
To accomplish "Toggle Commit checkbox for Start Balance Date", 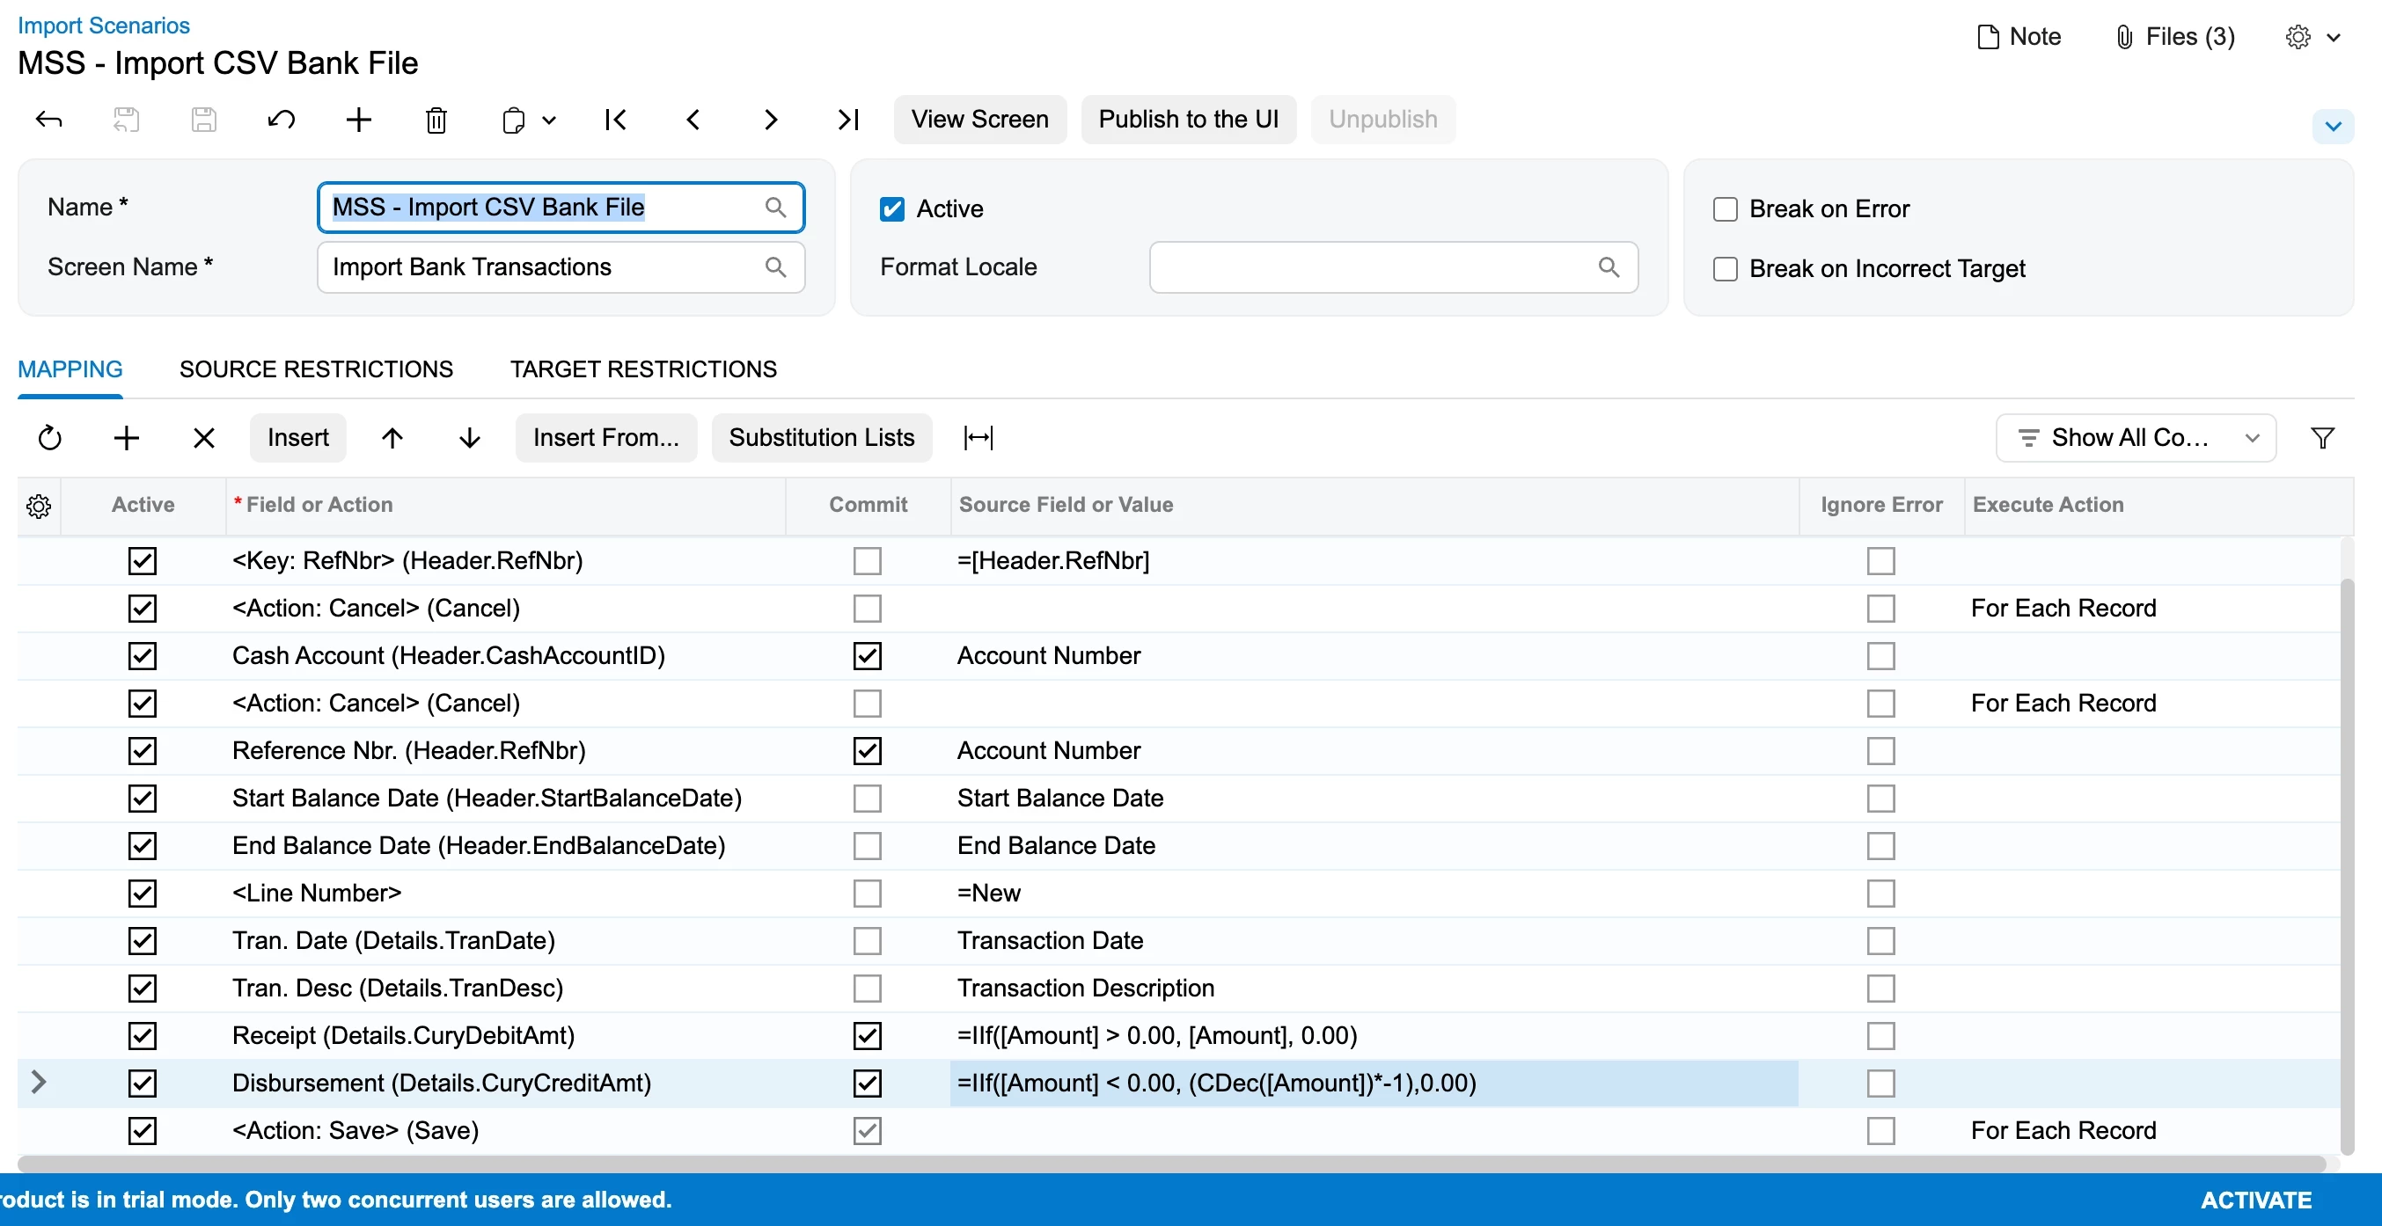I will point(867,799).
